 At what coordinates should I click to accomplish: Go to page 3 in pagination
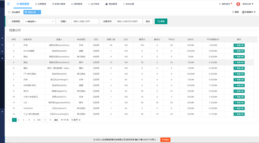[23, 120]
